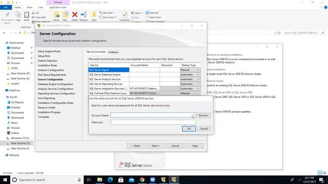328x184 pixels.
Task: Click the Up one level arrow
Action: (x=20, y=33)
